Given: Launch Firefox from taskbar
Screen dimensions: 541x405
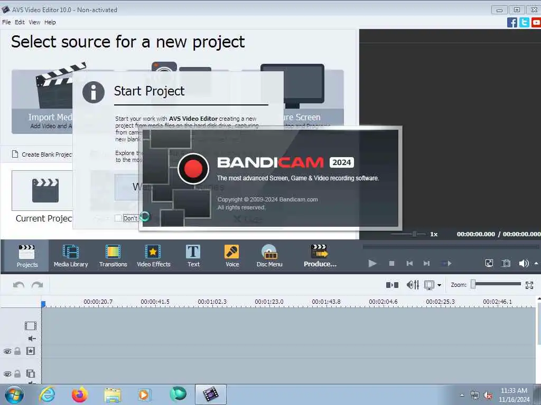Looking at the screenshot, I should 79,394.
